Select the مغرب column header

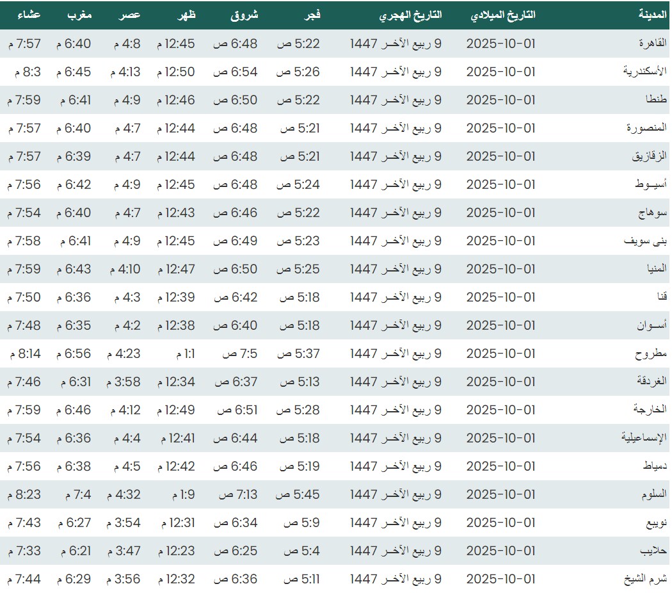80,15
